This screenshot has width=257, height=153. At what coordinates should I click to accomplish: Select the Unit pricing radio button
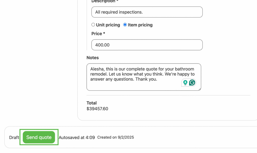pyautogui.click(x=93, y=25)
